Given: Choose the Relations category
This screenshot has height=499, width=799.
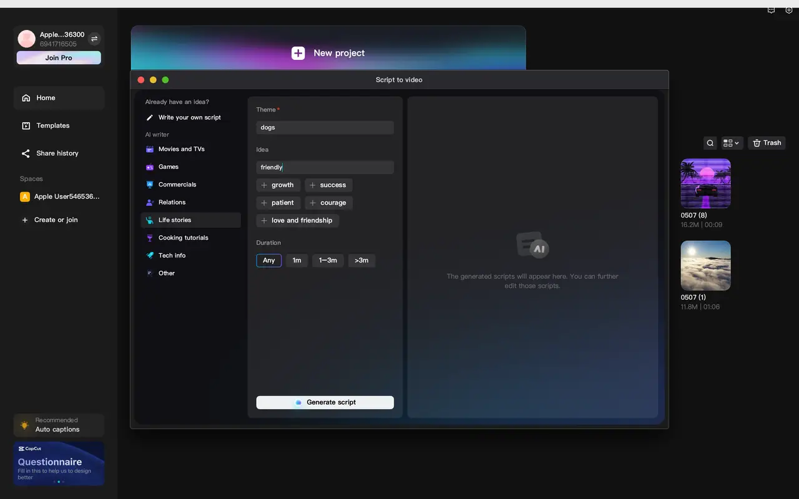Looking at the screenshot, I should 190,202.
